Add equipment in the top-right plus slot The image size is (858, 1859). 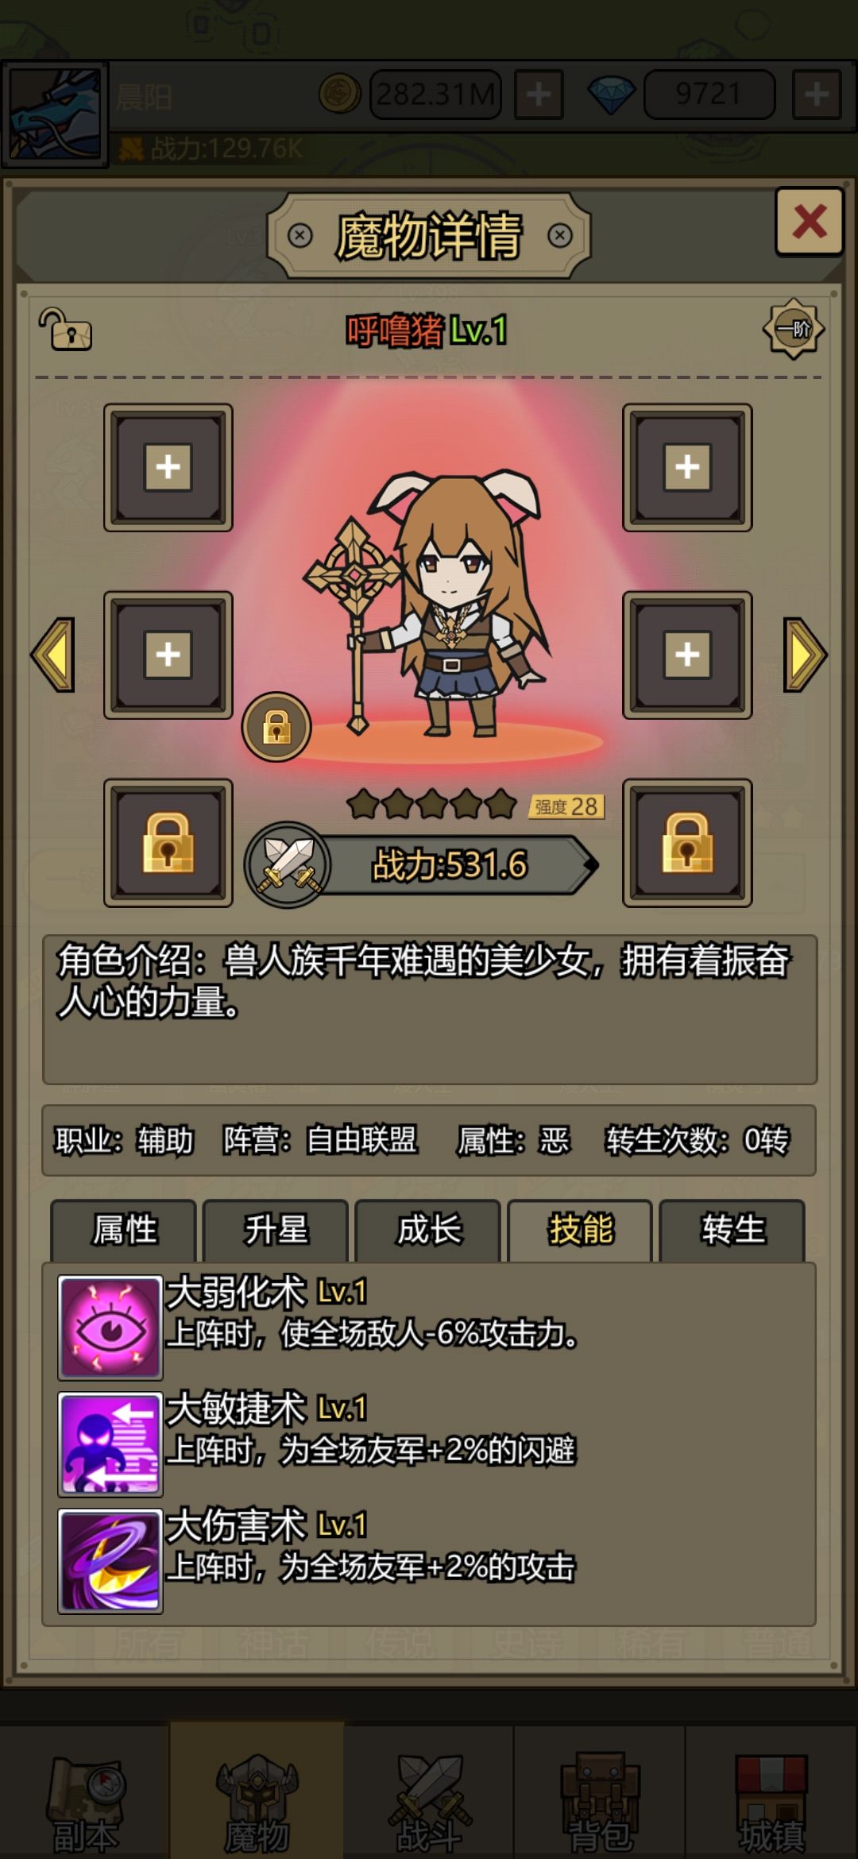(x=687, y=467)
